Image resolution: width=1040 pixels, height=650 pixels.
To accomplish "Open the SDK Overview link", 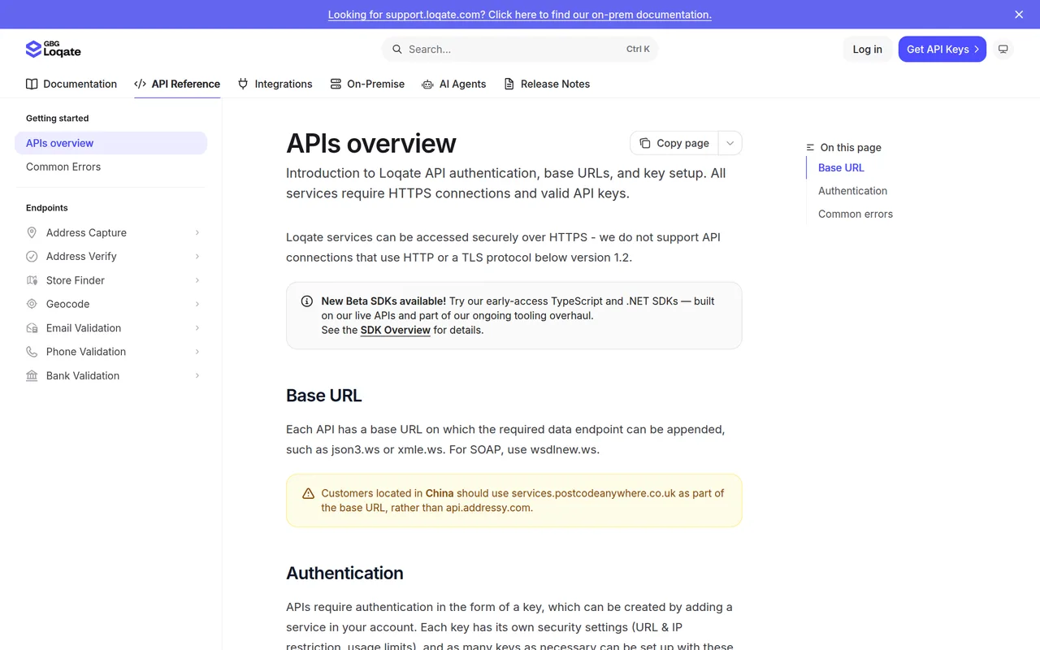I will [396, 330].
